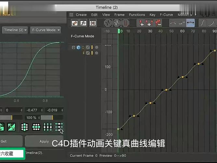Toggle the F row's grey curve-display square
The image size is (217, 163).
(88, 53)
